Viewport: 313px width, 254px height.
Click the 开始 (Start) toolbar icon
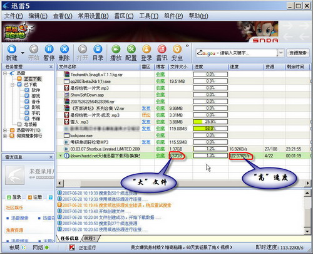(x=34, y=53)
